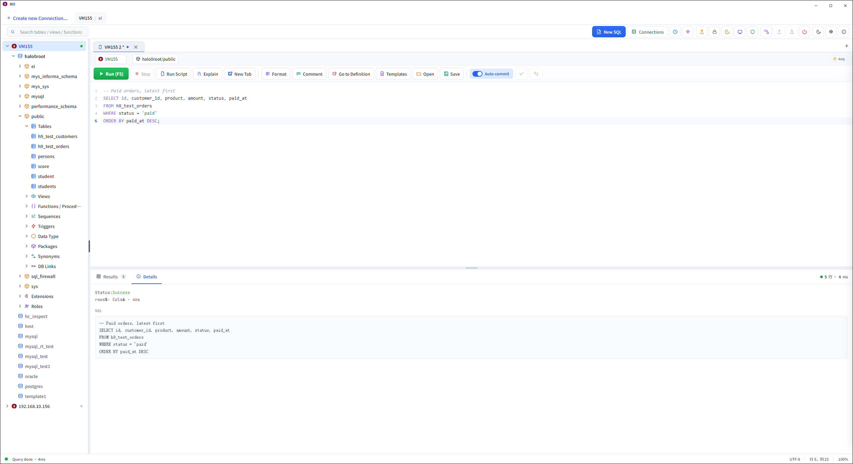Click the plus icon to add a tab

click(847, 46)
